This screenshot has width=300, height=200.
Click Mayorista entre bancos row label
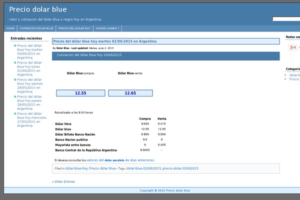click(x=72, y=145)
